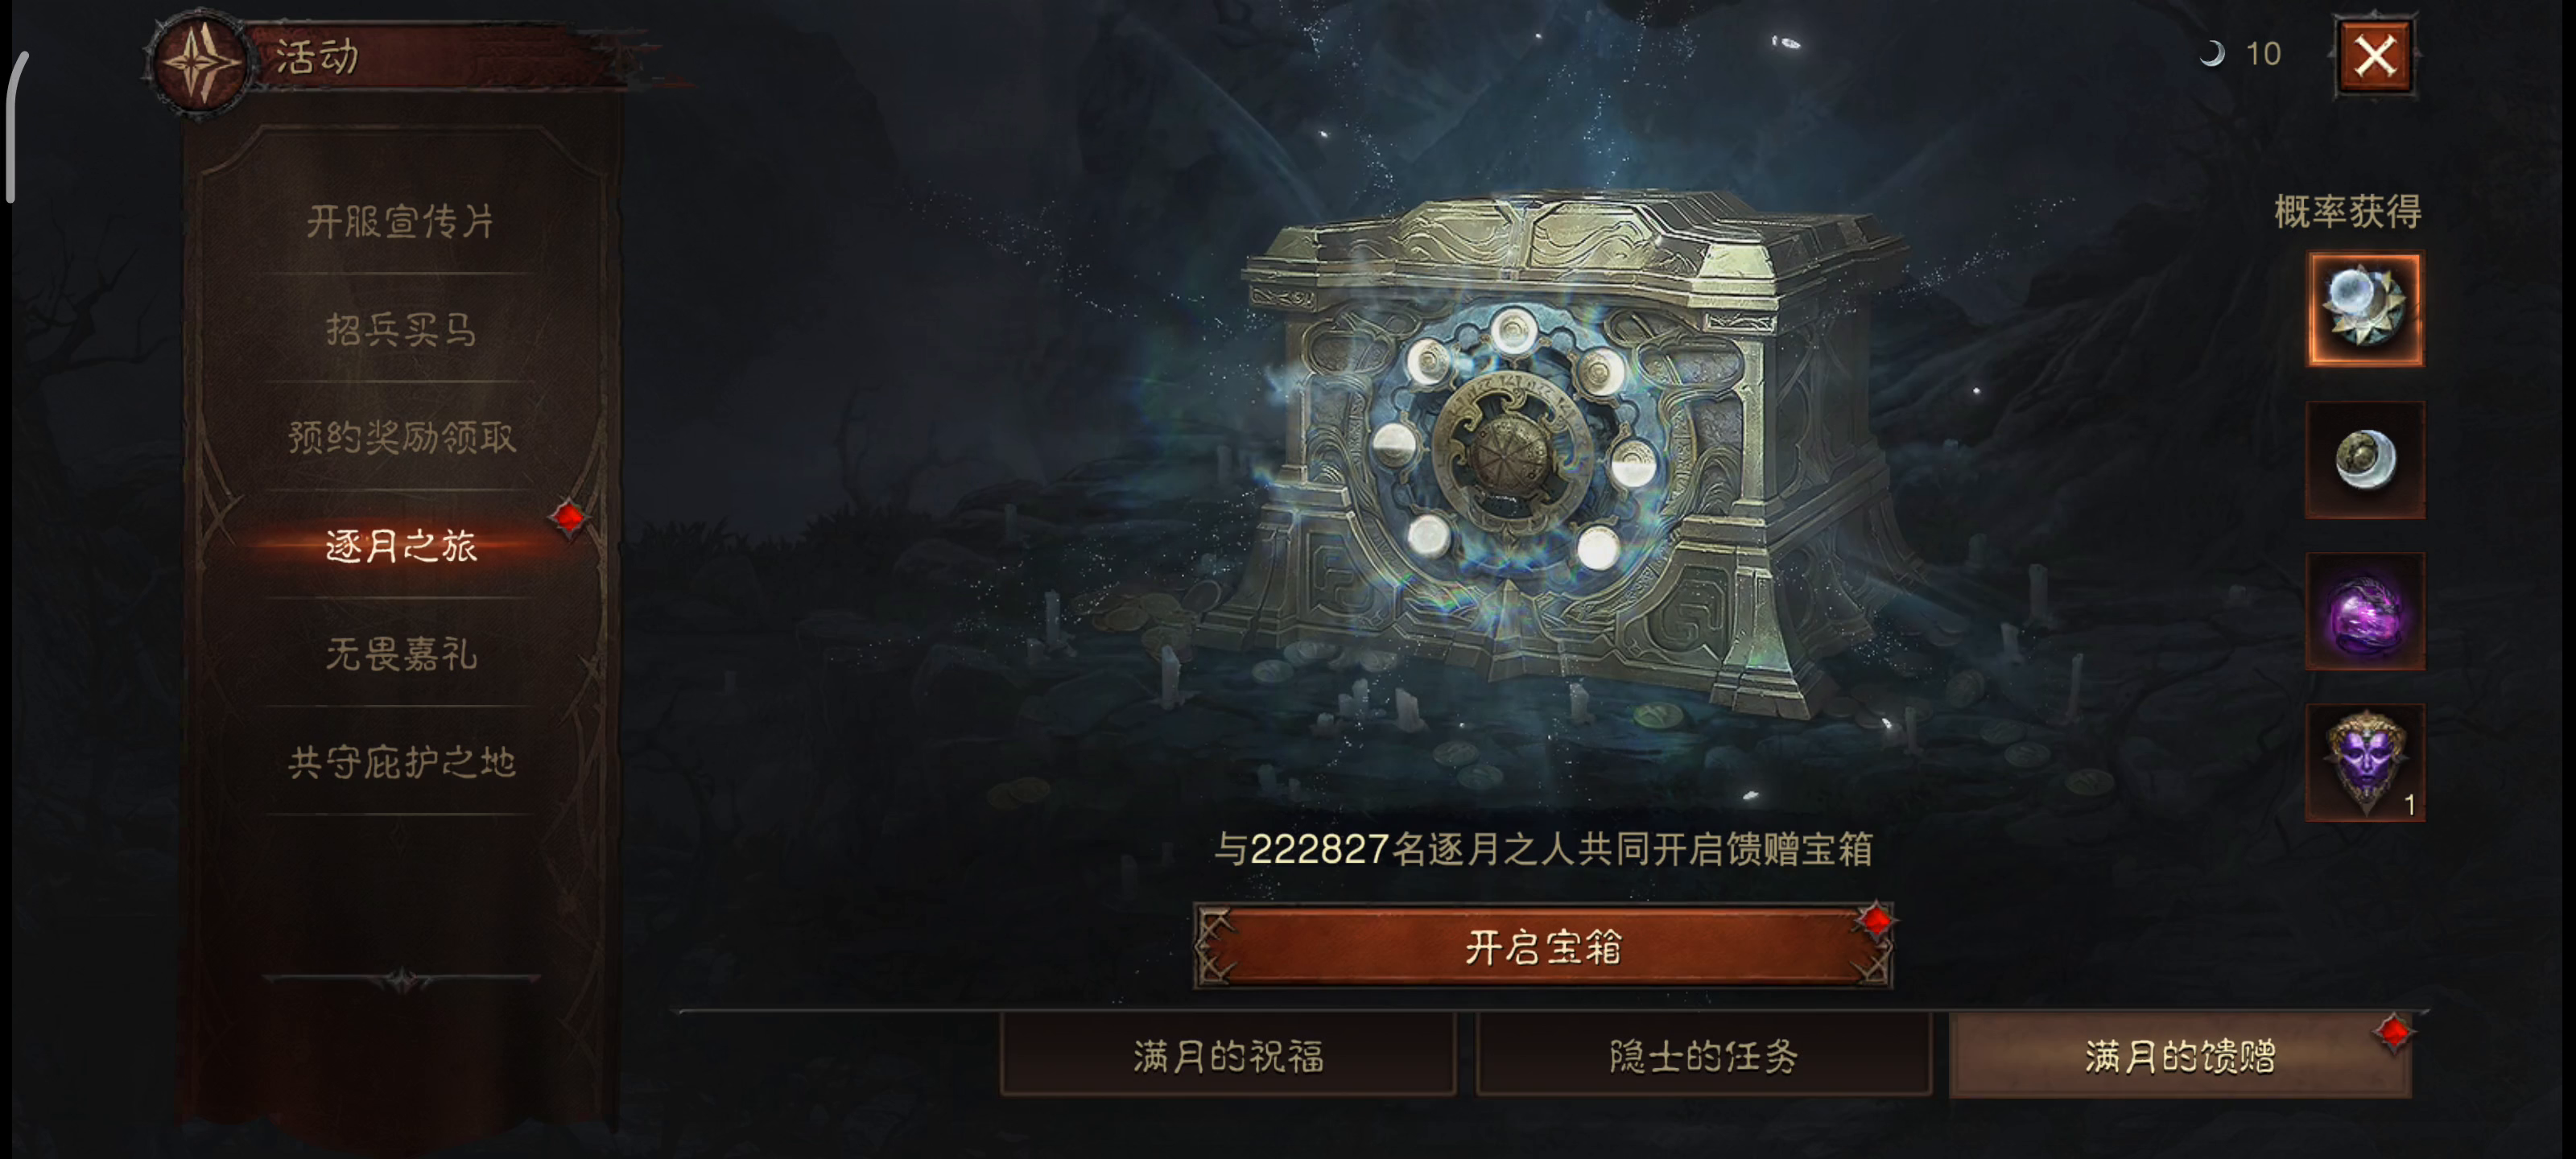Switch to the 满月的祝福 tab
This screenshot has height=1159, width=2576.
[1228, 1056]
